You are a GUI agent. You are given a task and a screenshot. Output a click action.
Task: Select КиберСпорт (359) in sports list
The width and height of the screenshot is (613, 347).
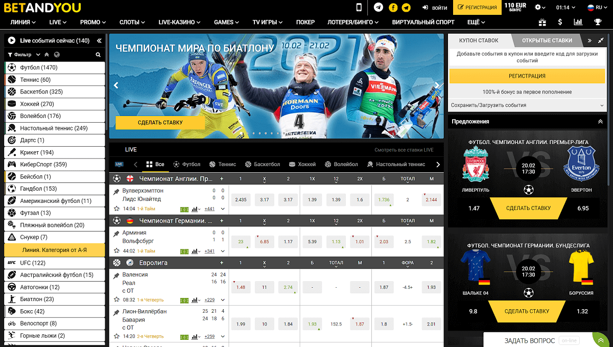pyautogui.click(x=55, y=165)
